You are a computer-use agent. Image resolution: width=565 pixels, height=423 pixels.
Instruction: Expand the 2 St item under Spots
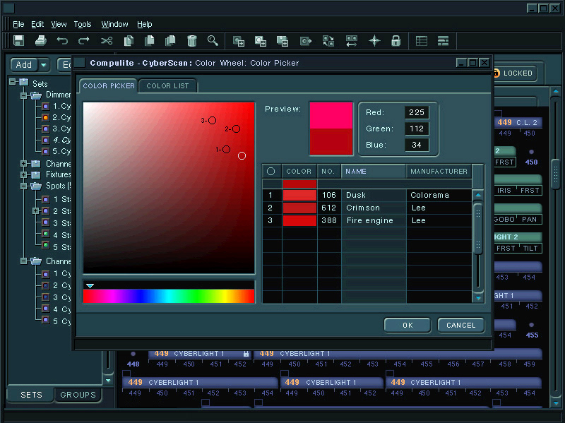36,210
